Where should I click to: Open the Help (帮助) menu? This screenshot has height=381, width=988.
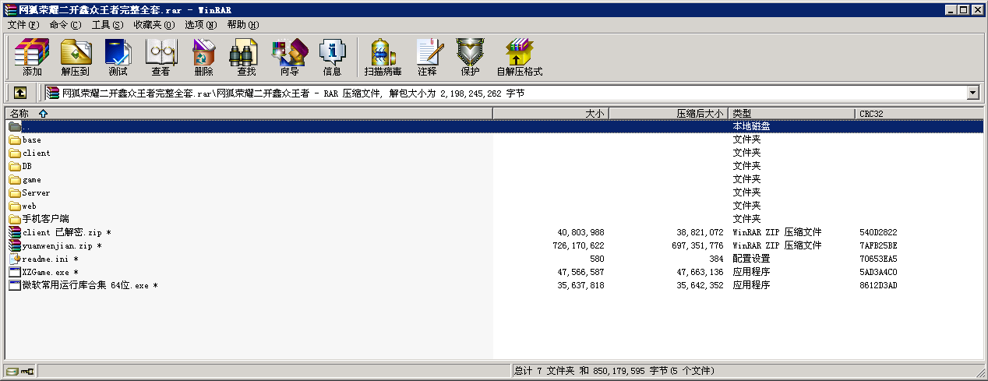pyautogui.click(x=243, y=25)
